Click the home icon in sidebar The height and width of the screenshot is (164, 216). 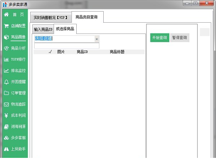pyautogui.click(x=6, y=14)
